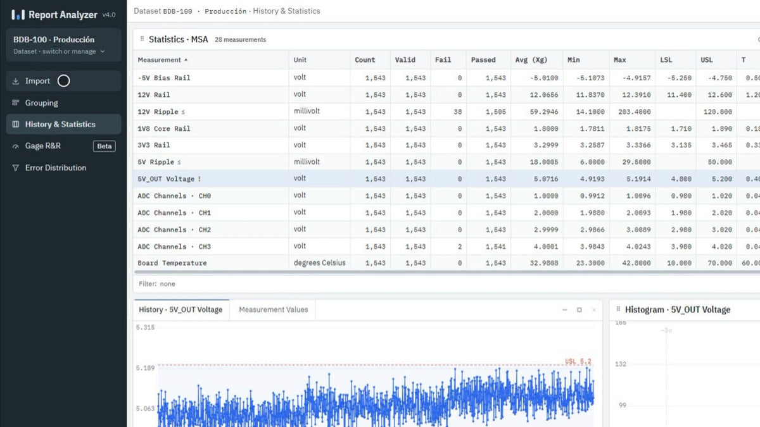Screen dimensions: 760x427
Task: Select the -5V Bias Rail row
Action: (446, 78)
